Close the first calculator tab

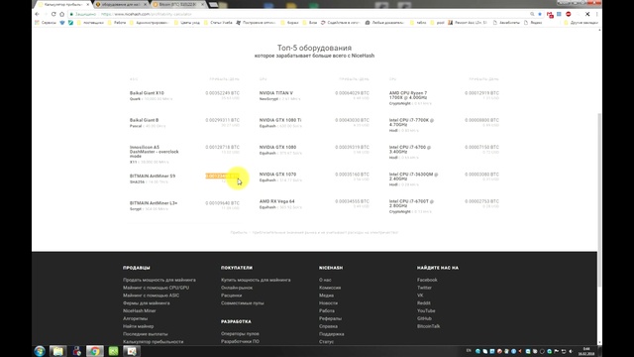[x=88, y=4]
